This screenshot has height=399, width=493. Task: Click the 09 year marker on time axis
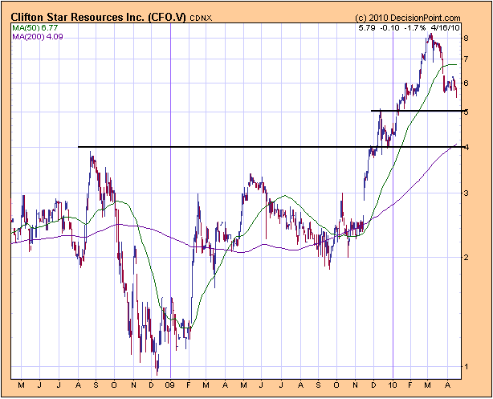tap(170, 385)
